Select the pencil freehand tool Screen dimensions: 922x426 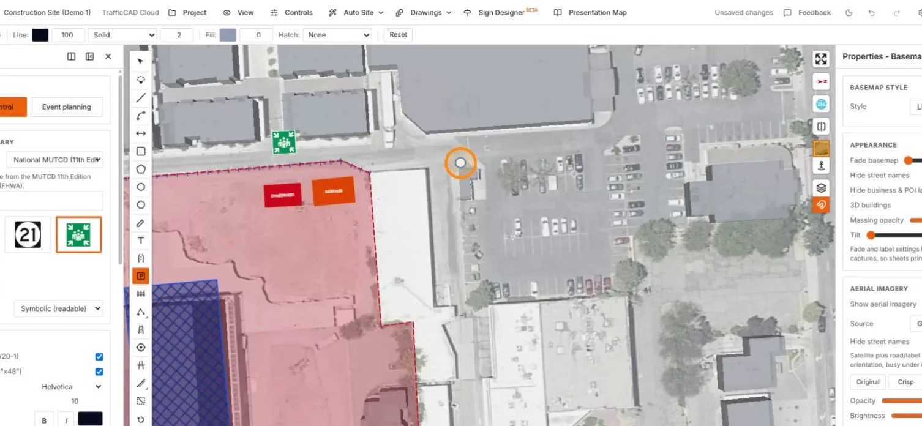point(141,223)
